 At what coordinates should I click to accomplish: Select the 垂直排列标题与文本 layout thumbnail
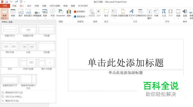(x=28, y=79)
